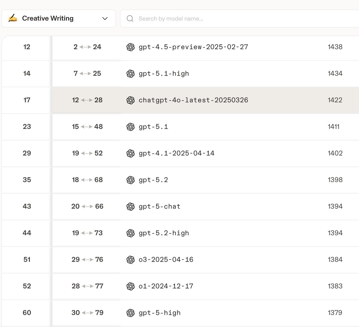The width and height of the screenshot is (359, 327).
Task: Click rank number 17
Action: pos(27,100)
